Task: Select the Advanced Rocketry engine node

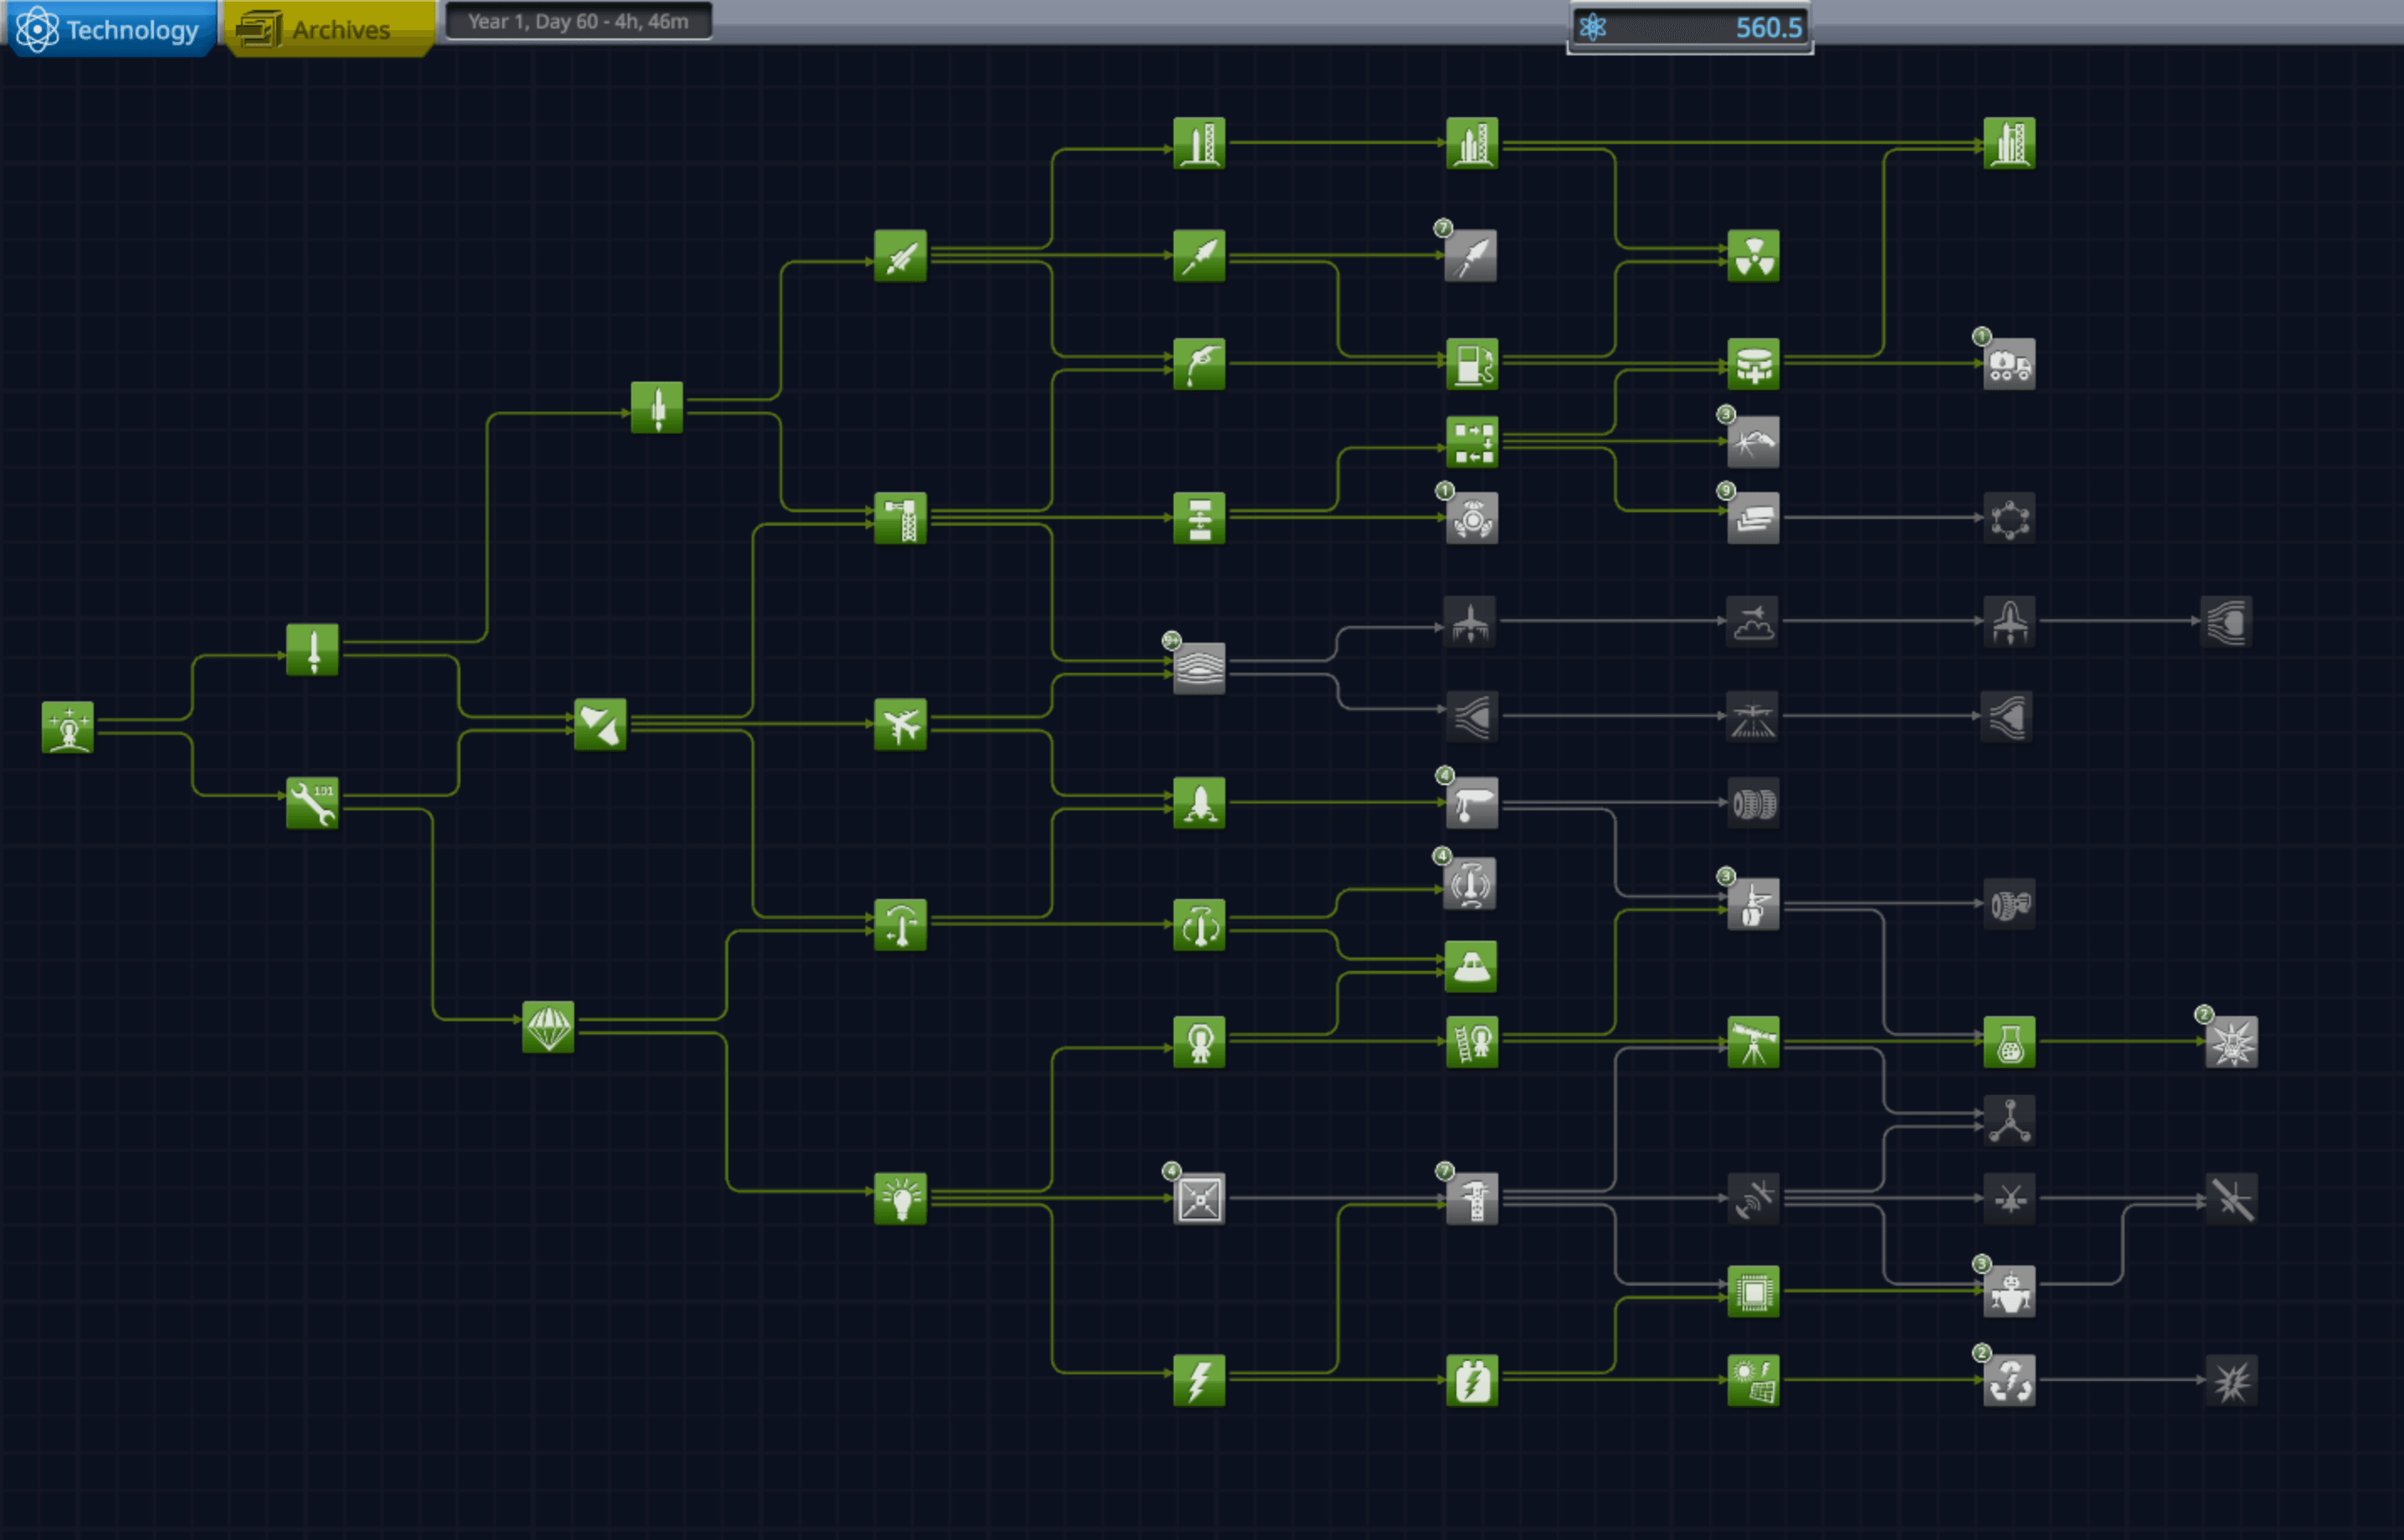Action: coord(900,256)
